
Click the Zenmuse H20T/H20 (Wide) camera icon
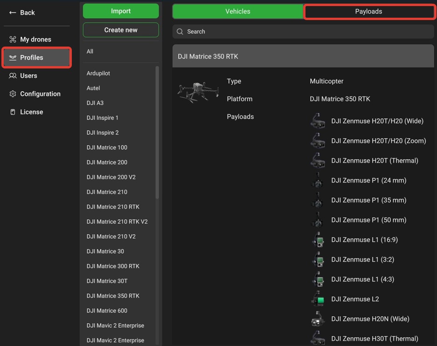(318, 121)
